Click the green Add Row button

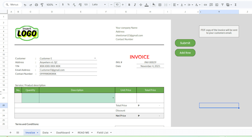(185, 53)
